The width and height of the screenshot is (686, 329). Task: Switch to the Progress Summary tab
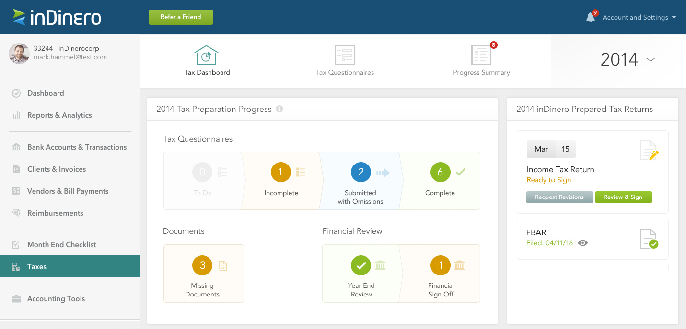pyautogui.click(x=481, y=61)
